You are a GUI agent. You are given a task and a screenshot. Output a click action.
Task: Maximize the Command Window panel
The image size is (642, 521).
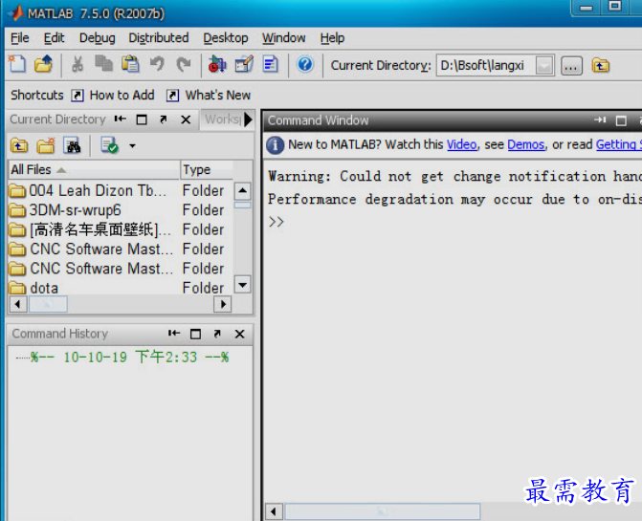coord(621,120)
